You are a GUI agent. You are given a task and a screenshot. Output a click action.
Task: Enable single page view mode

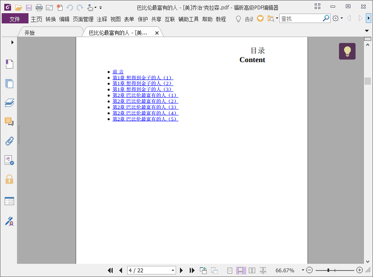pyautogui.click(x=230, y=270)
